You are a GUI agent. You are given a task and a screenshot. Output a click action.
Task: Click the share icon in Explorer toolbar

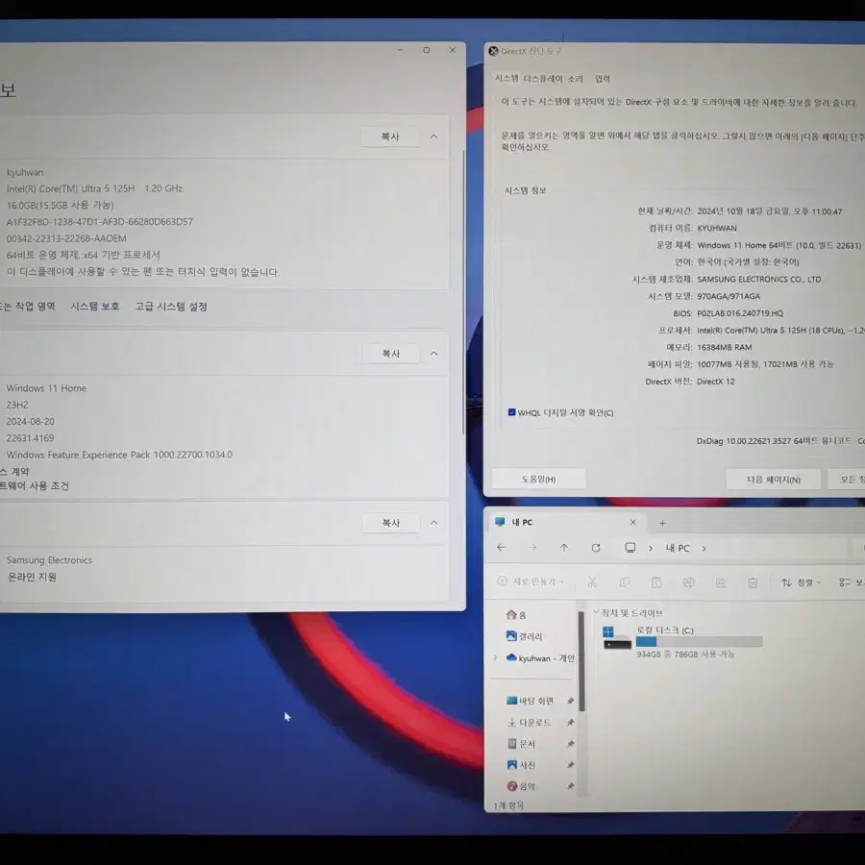click(x=721, y=582)
